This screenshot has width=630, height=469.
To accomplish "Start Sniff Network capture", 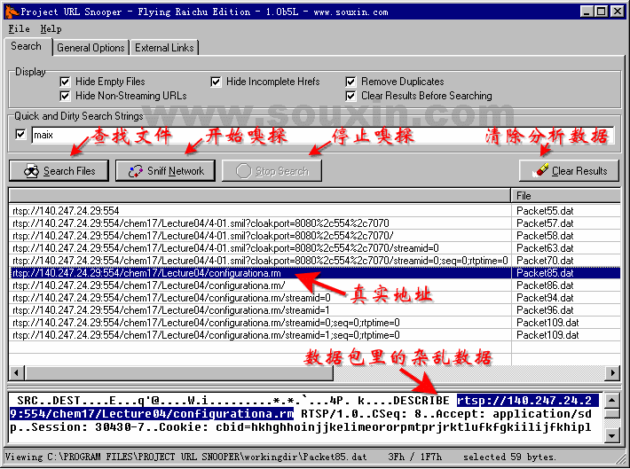I will [x=165, y=171].
